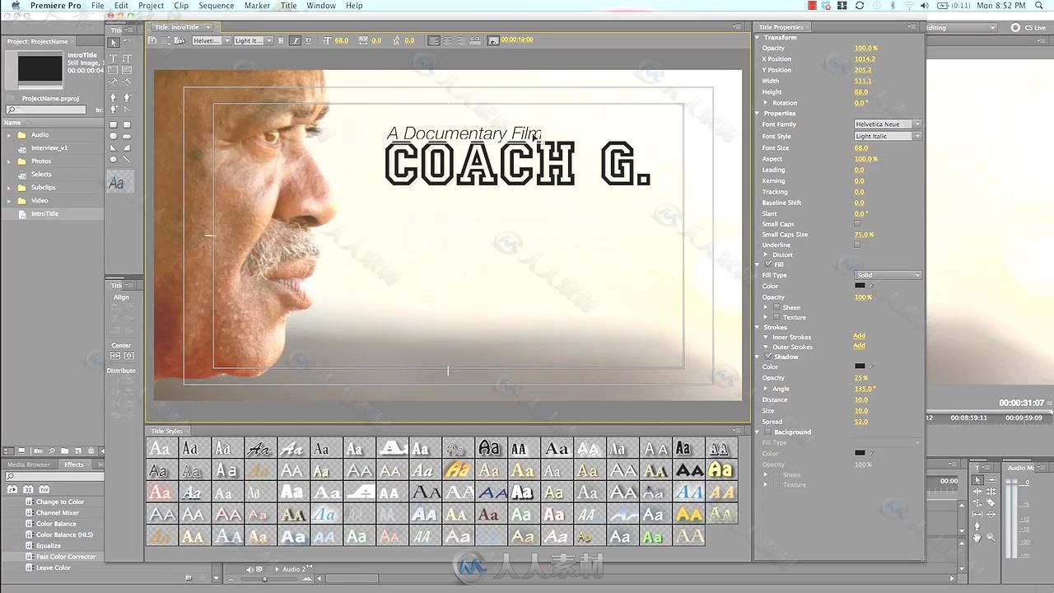
Task: Enable the Fill Sheen checkbox
Action: 777,307
